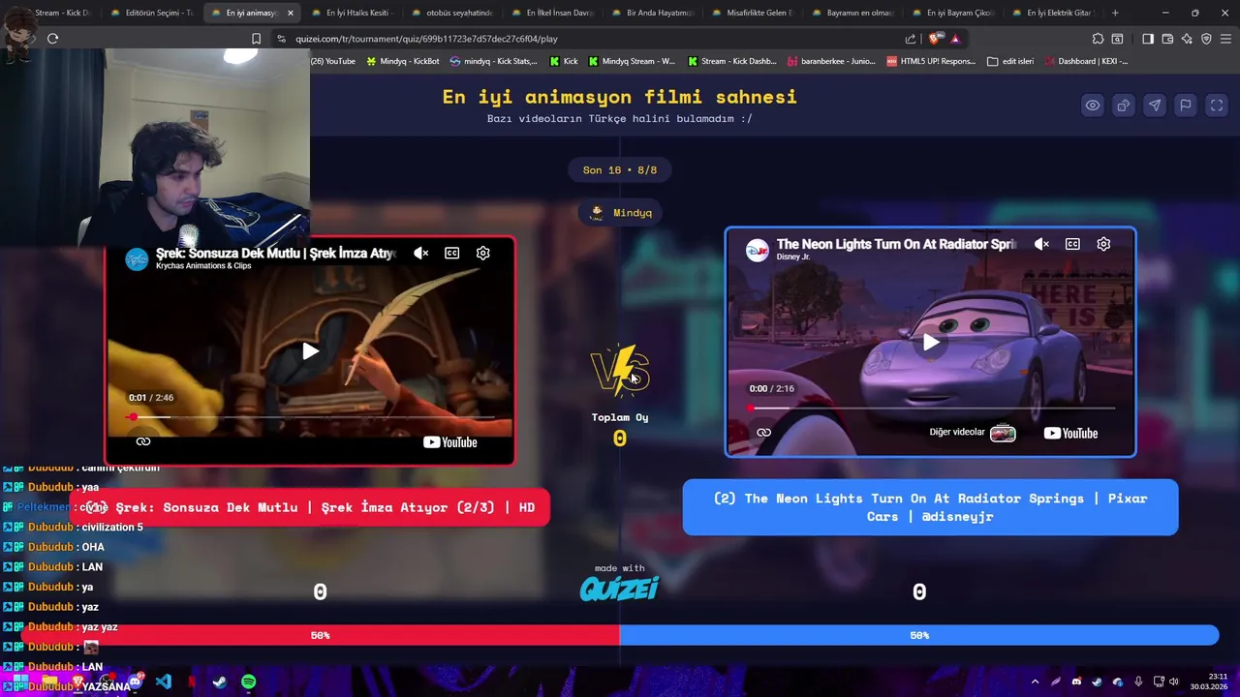
Task: Open Brave shields lion icon
Action: point(934,39)
